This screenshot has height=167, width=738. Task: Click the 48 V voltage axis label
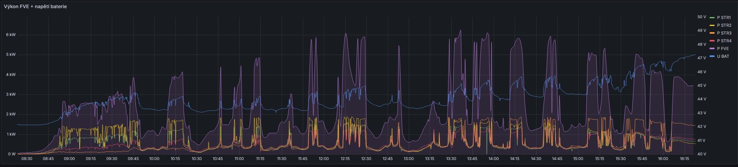[702, 45]
